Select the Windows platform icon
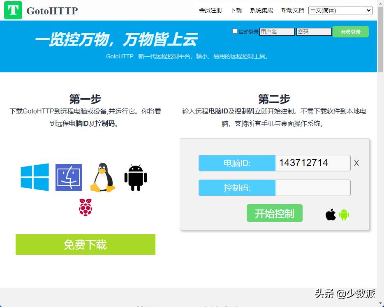Viewport: 384px width, 307px height. click(x=35, y=178)
